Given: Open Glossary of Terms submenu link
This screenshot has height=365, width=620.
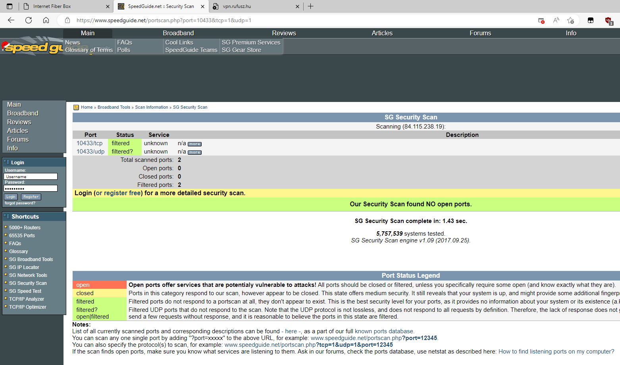Looking at the screenshot, I should 89,50.
